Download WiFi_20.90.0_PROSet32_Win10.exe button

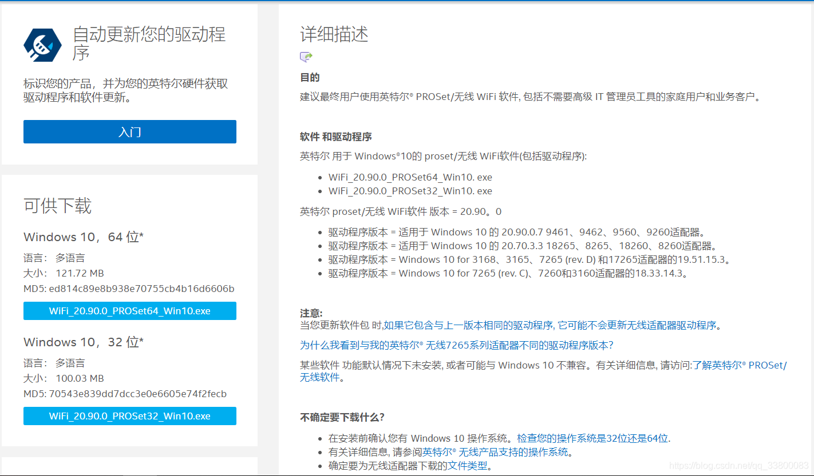coord(130,416)
